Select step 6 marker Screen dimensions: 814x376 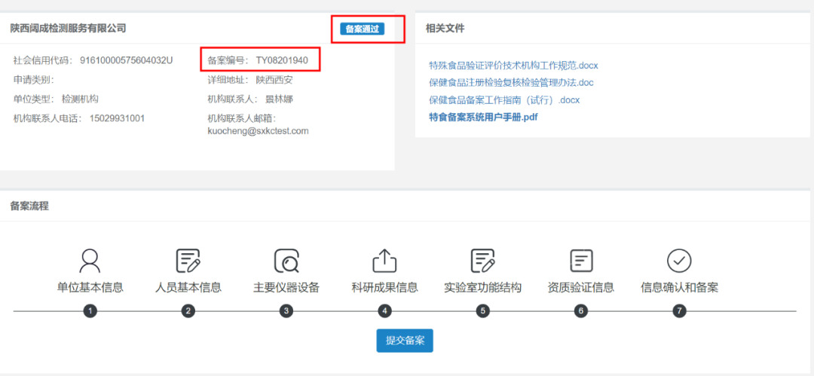point(581,311)
